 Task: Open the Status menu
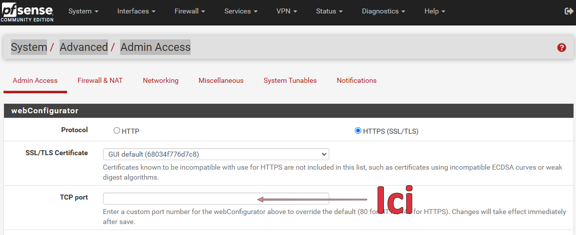(x=329, y=11)
